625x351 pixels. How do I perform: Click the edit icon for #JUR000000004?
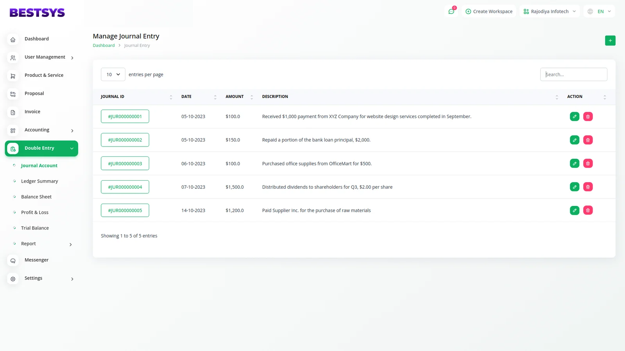click(x=574, y=187)
